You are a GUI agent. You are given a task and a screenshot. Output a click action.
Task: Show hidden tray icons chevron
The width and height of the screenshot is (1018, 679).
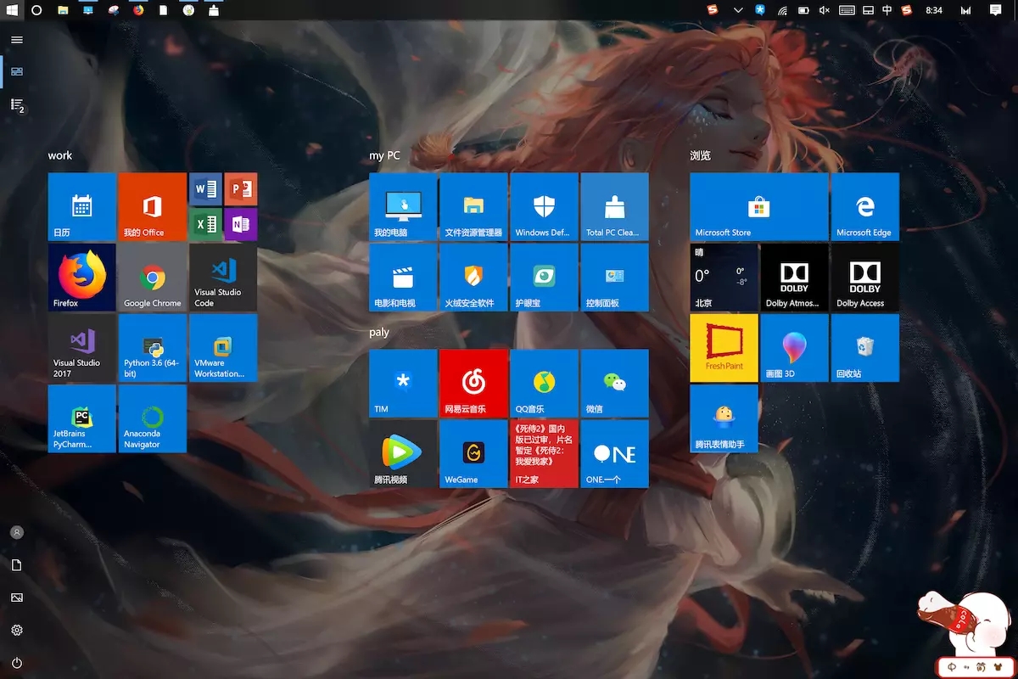738,10
